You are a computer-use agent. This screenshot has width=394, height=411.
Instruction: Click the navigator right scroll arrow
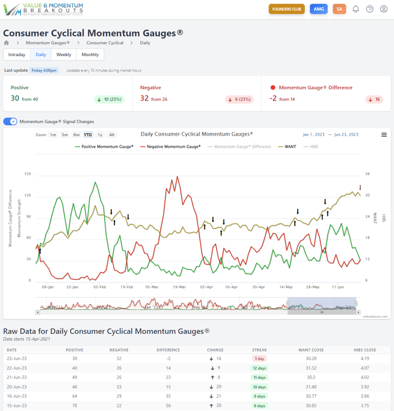358,312
